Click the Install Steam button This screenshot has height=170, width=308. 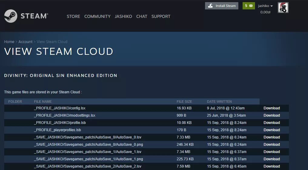tap(222, 6)
